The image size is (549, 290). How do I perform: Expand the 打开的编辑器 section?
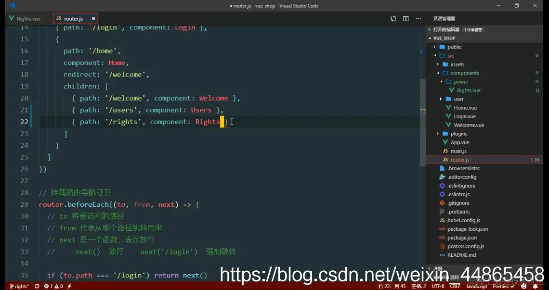tap(430, 30)
